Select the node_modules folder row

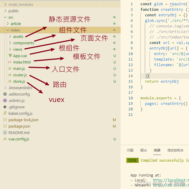60,4
